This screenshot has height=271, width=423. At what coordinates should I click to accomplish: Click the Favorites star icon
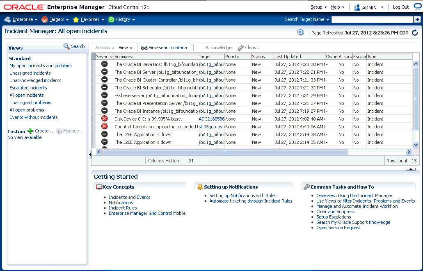(x=76, y=19)
